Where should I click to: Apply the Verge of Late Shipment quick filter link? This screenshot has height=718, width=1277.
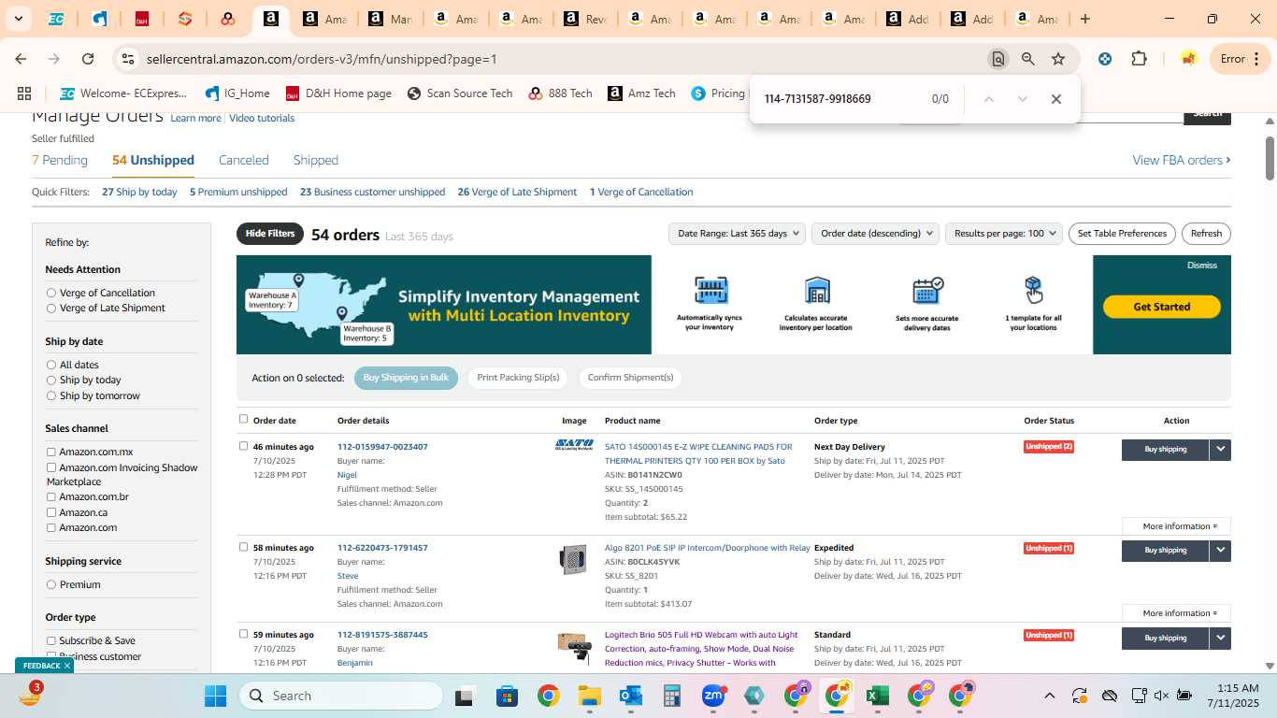click(517, 192)
